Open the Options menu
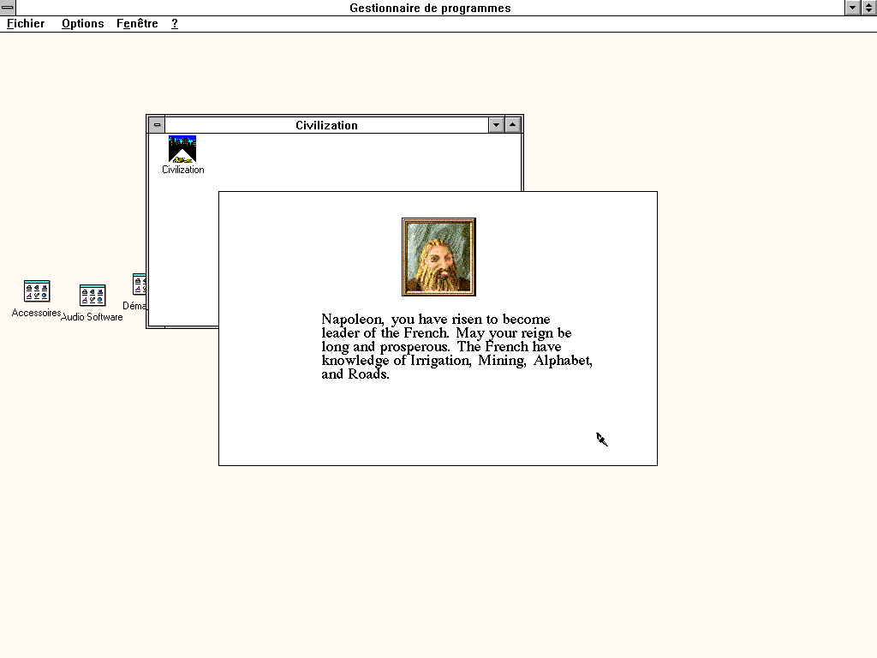This screenshot has width=877, height=658. (x=83, y=23)
